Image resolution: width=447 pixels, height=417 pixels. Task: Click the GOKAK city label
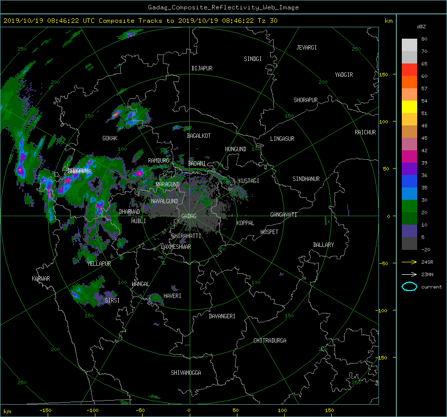click(110, 138)
